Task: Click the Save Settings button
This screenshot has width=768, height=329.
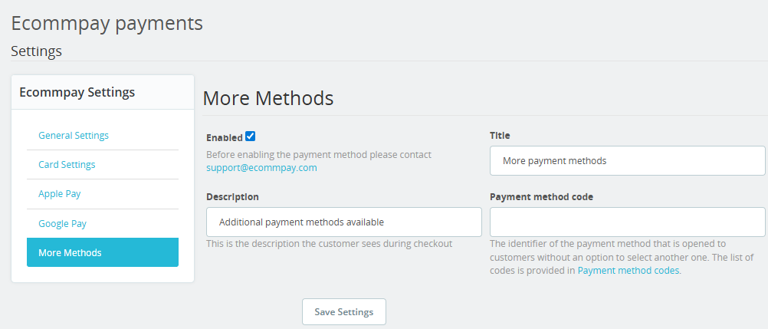Action: pos(344,312)
